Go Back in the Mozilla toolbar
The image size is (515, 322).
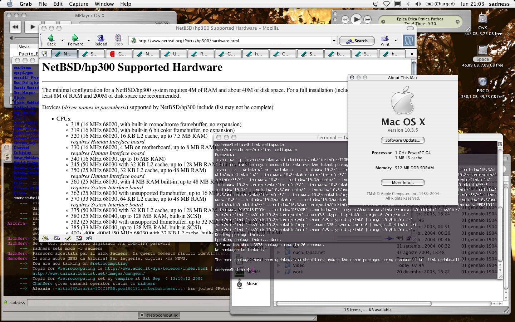pyautogui.click(x=51, y=40)
